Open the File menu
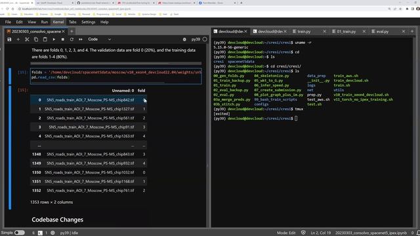420x236 pixels. click(8, 22)
